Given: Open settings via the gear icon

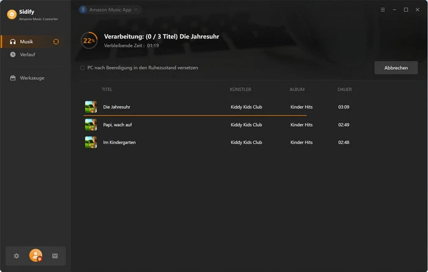Looking at the screenshot, I should point(17,256).
